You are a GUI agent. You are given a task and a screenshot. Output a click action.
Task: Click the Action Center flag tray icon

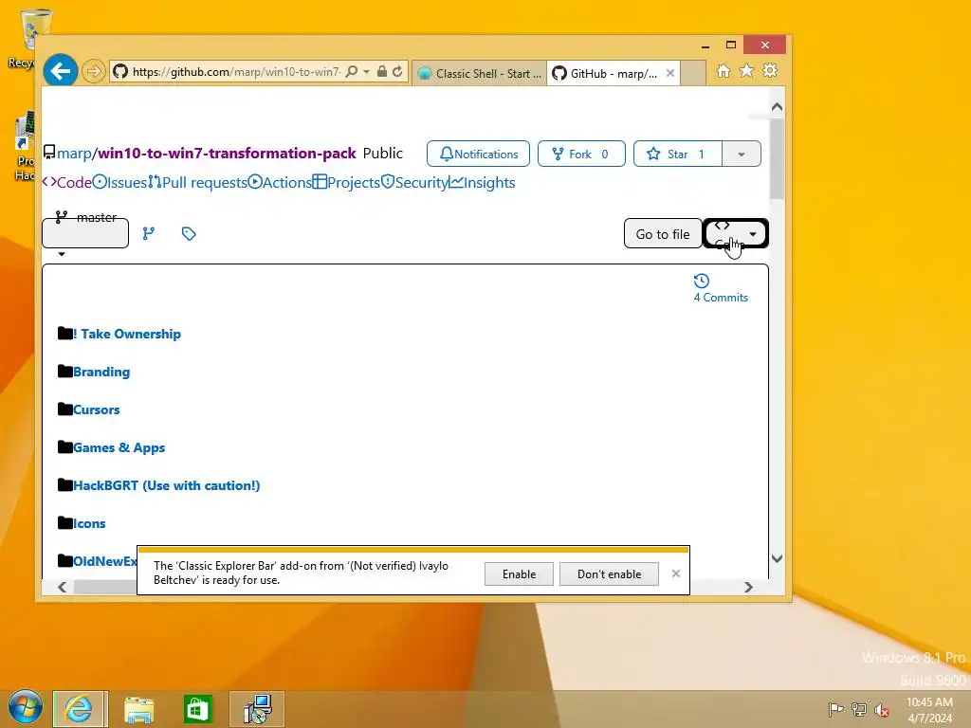[835, 709]
